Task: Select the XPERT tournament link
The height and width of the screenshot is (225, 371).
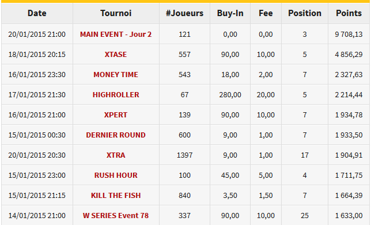Action: coord(116,115)
